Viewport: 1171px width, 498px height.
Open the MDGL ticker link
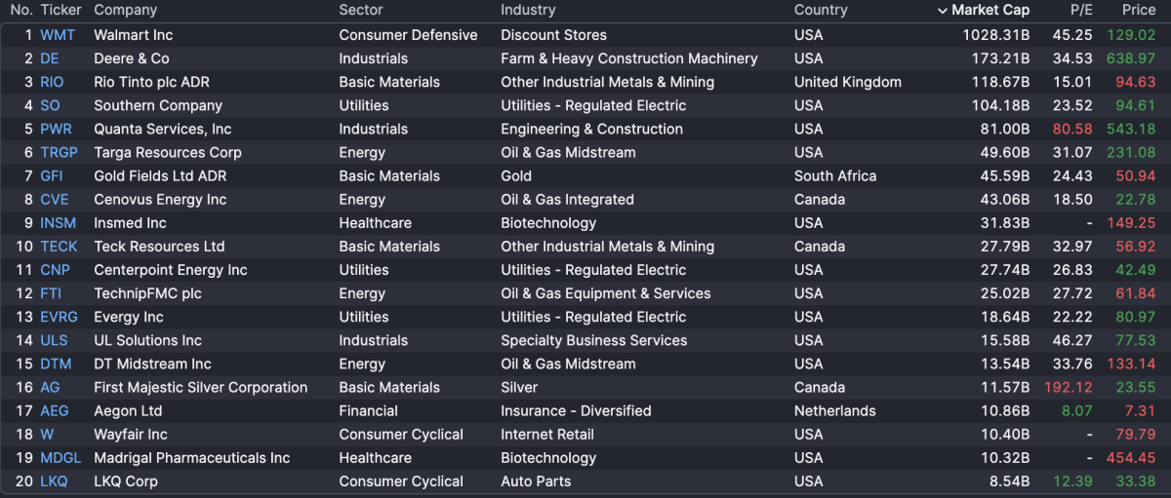(x=61, y=458)
